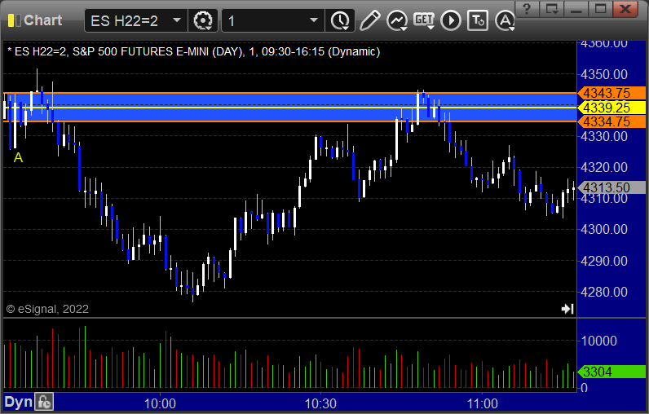649x414 pixels.
Task: Open the time template clock menu
Action: [340, 20]
